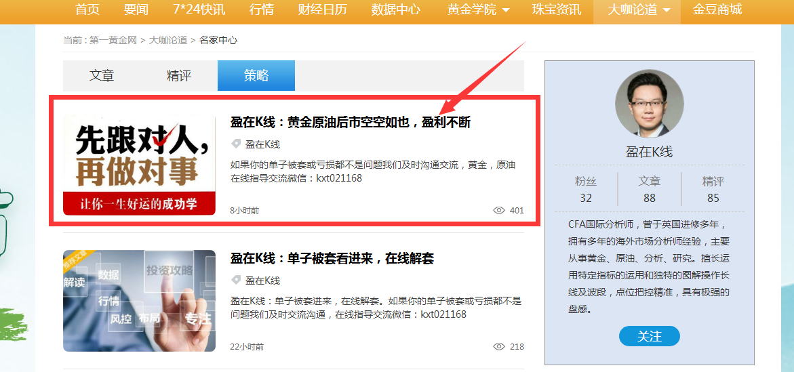Click the 22小时前 timestamp
Viewport: 794px width, 372px height.
pyautogui.click(x=247, y=347)
